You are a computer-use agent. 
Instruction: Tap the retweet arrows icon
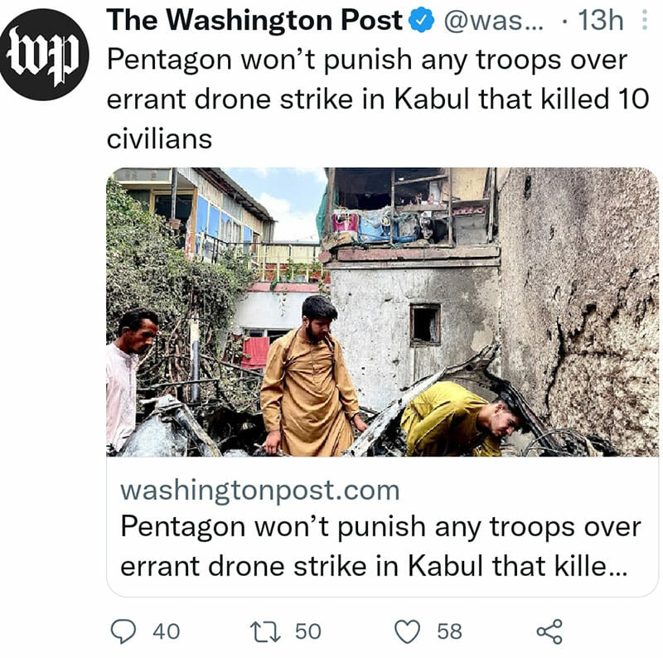pos(265,631)
